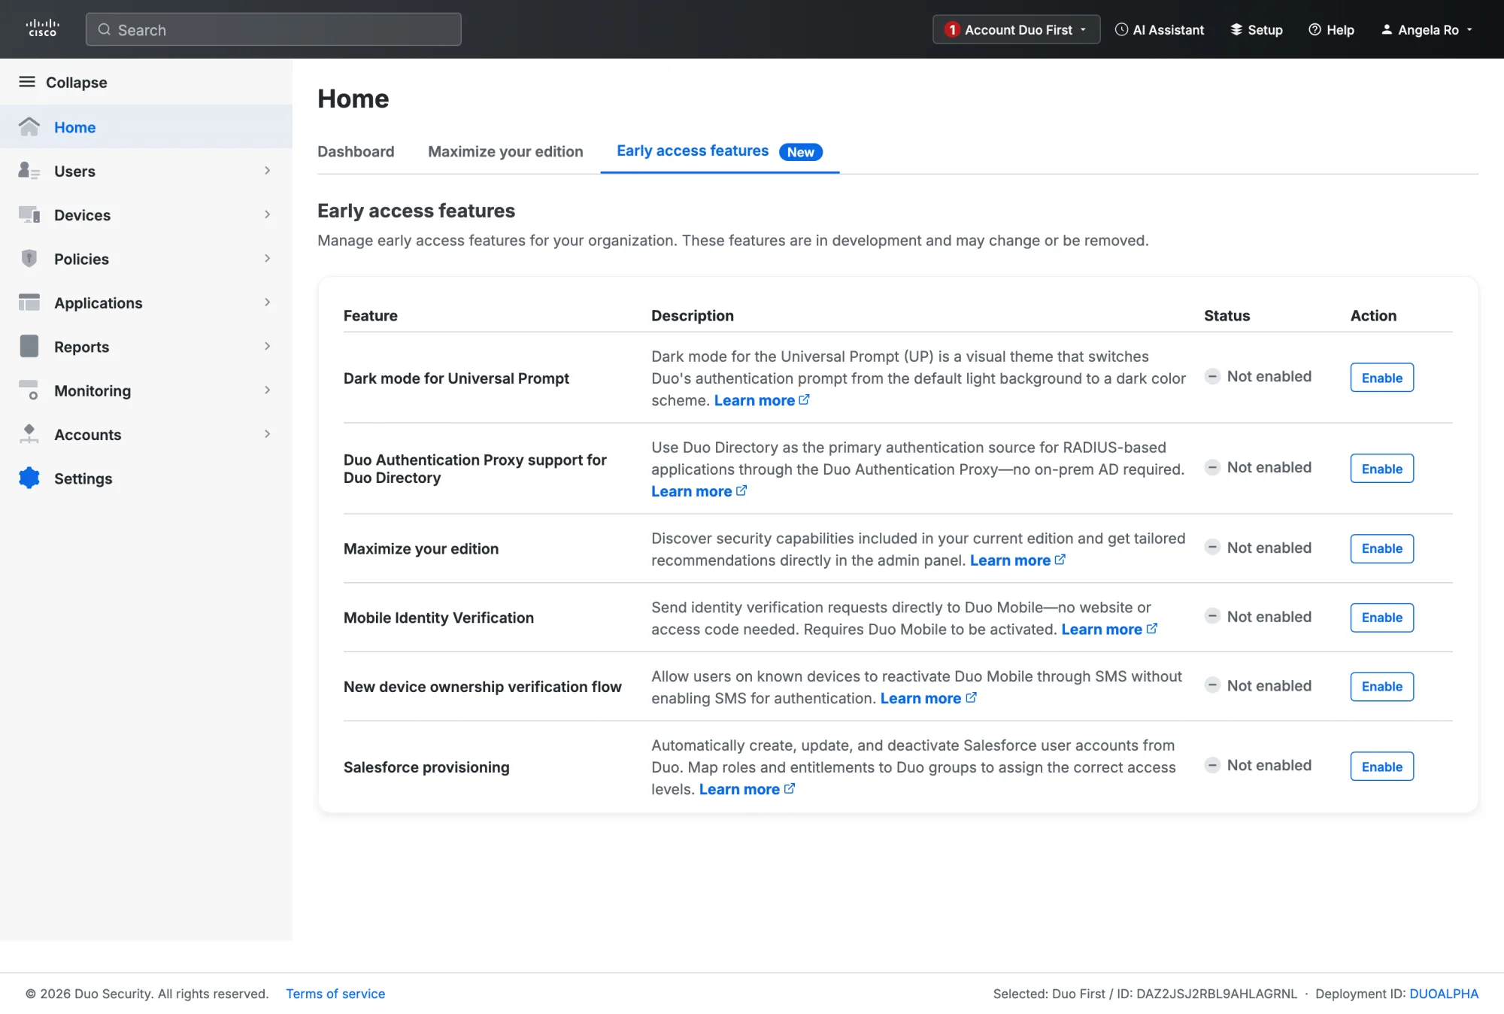Image resolution: width=1504 pixels, height=1014 pixels.
Task: Click the Home house icon in sidebar
Action: pos(29,126)
